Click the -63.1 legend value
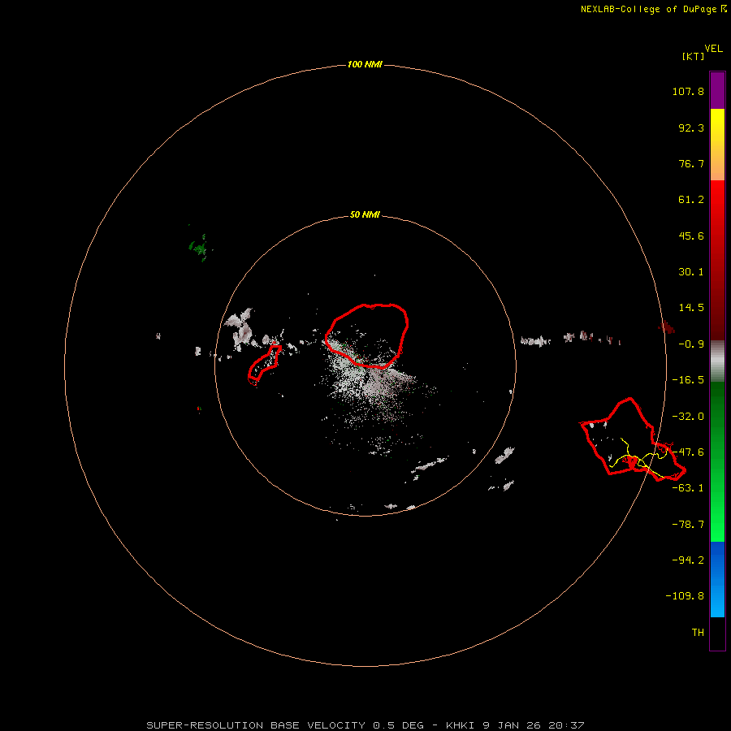Viewport: 731px width, 731px height. click(688, 488)
